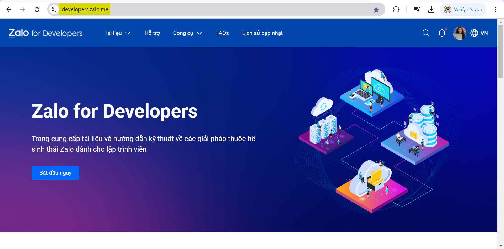
Task: Open the browser downloads icon
Action: [431, 9]
